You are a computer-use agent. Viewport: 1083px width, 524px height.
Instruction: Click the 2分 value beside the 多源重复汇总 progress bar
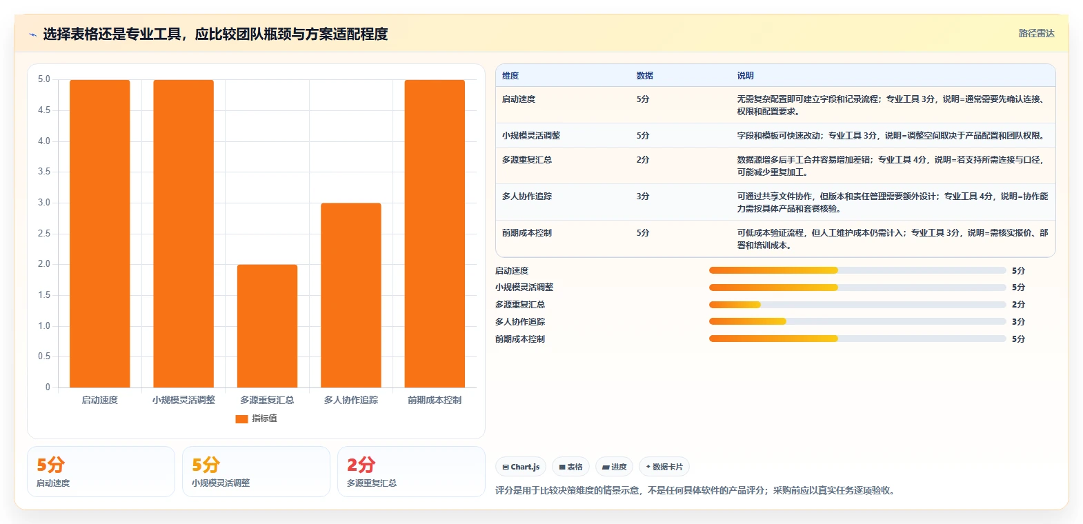(x=1018, y=305)
